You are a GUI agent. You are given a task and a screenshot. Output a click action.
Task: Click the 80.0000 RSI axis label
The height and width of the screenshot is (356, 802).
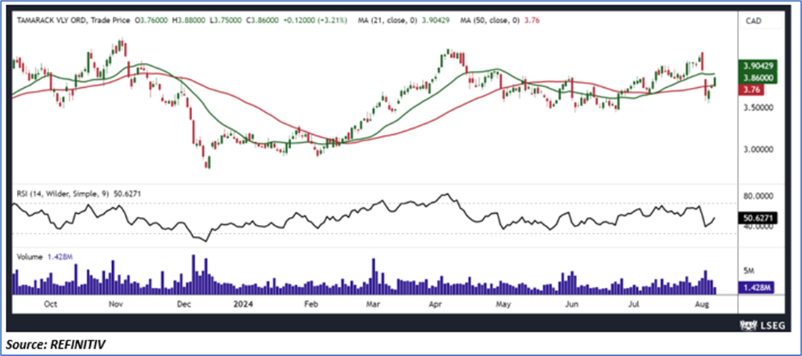pyautogui.click(x=759, y=196)
